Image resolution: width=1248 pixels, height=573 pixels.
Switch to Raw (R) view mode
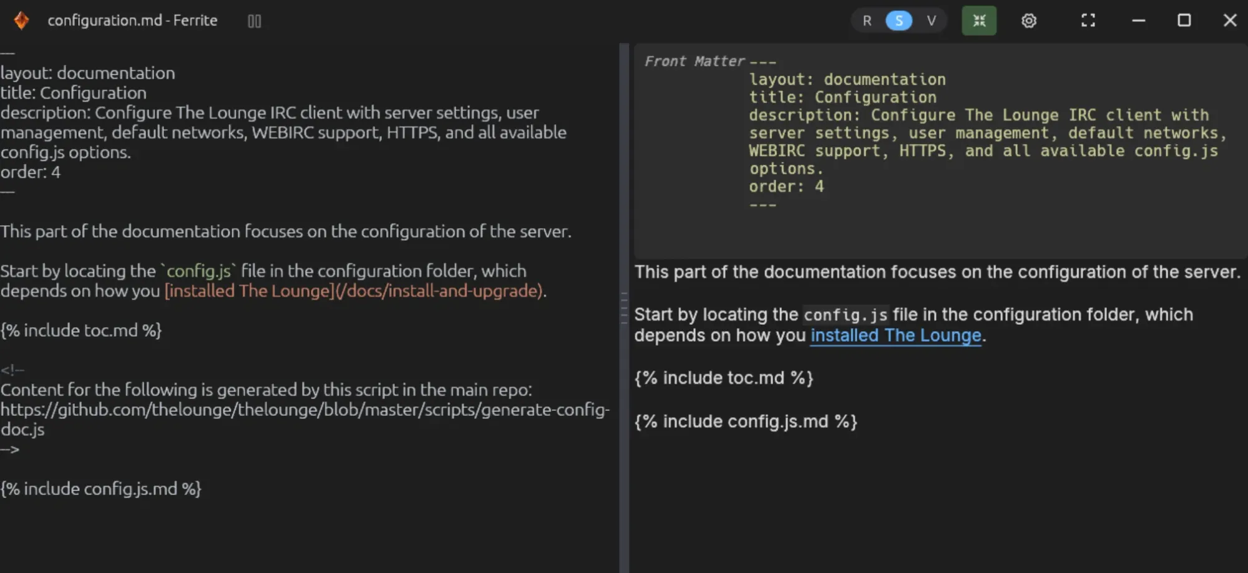[x=867, y=21]
